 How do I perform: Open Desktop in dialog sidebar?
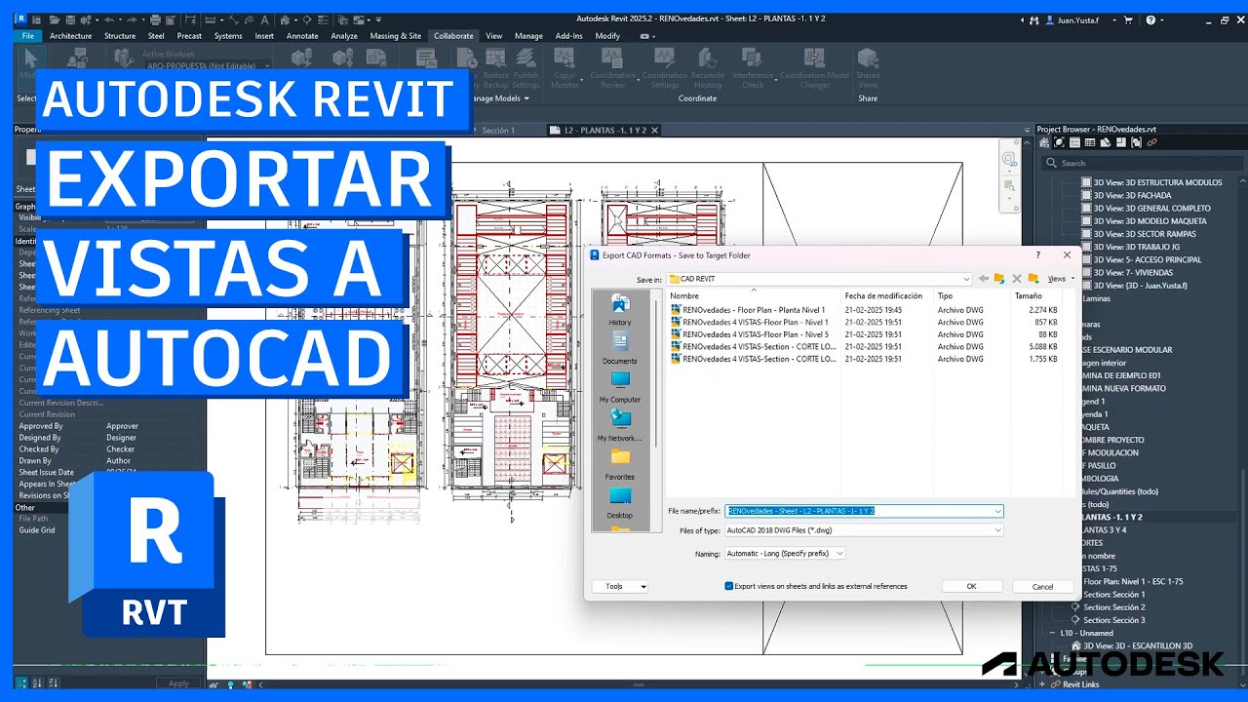[x=620, y=502]
